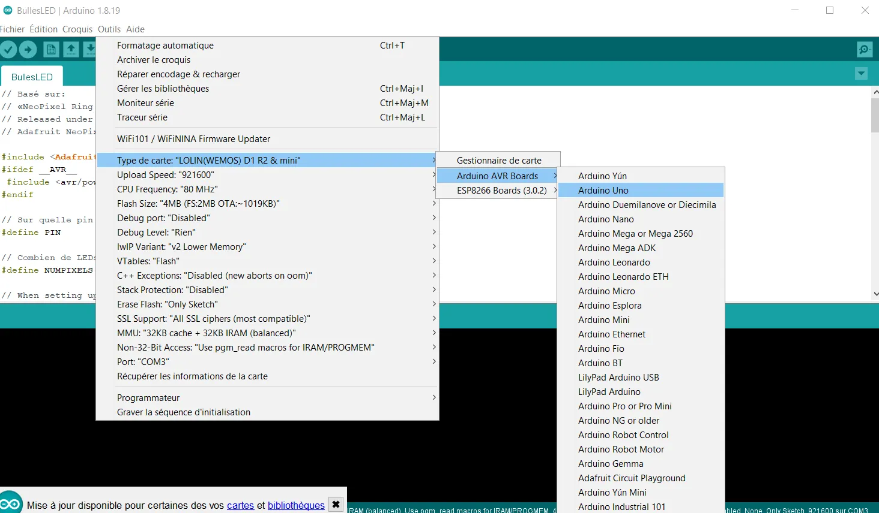Open the bibliothèques update link
This screenshot has height=513, width=879.
pos(296,505)
